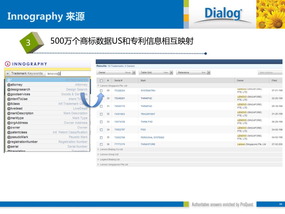Open the THINKSTORE mark link
The height and width of the screenshot is (214, 285).
tap(148, 144)
